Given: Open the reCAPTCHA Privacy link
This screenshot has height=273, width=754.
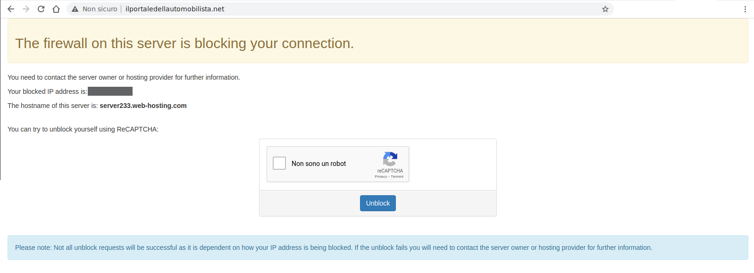Looking at the screenshot, I should tap(381, 177).
